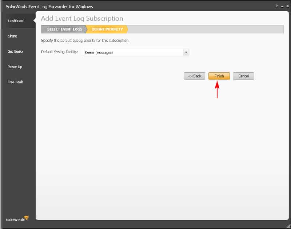Image resolution: width=291 pixels, height=229 pixels.
Task: Click the dropdown arrow beside Kernel (messages)
Action: [x=186, y=52]
